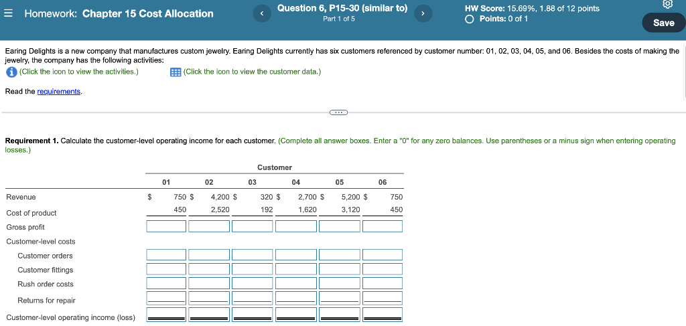The height and width of the screenshot is (326, 686).
Task: Click Gross profit box for customer 02
Action: click(209, 226)
